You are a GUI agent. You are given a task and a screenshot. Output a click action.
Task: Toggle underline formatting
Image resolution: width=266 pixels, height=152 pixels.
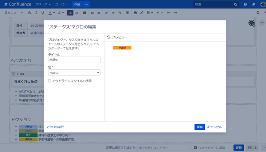point(43,13)
